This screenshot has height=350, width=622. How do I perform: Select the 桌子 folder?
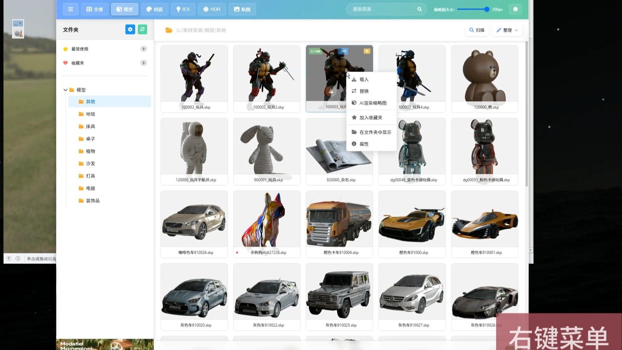[109, 139]
